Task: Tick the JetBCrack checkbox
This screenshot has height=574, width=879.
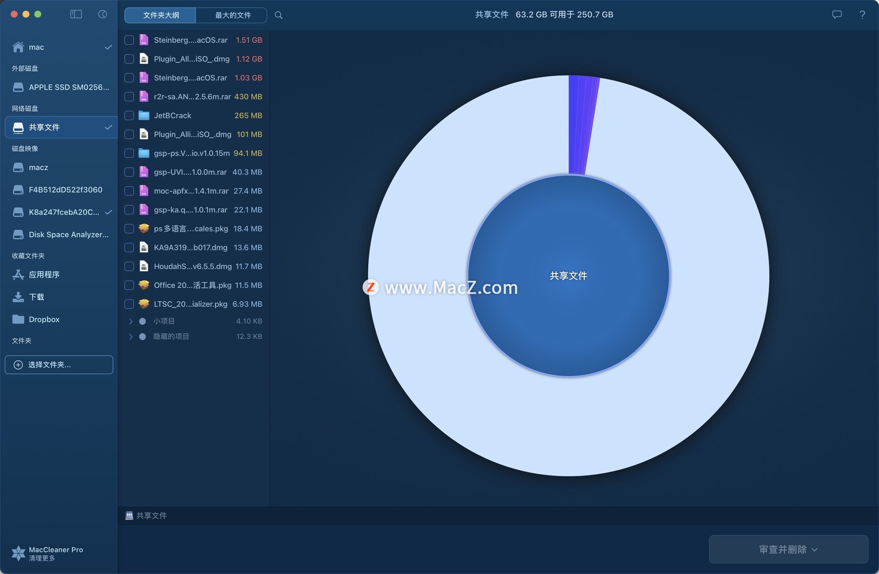Action: point(129,115)
